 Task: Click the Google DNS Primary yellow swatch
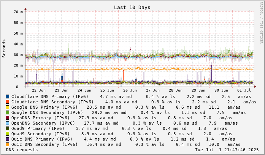coord(7,107)
